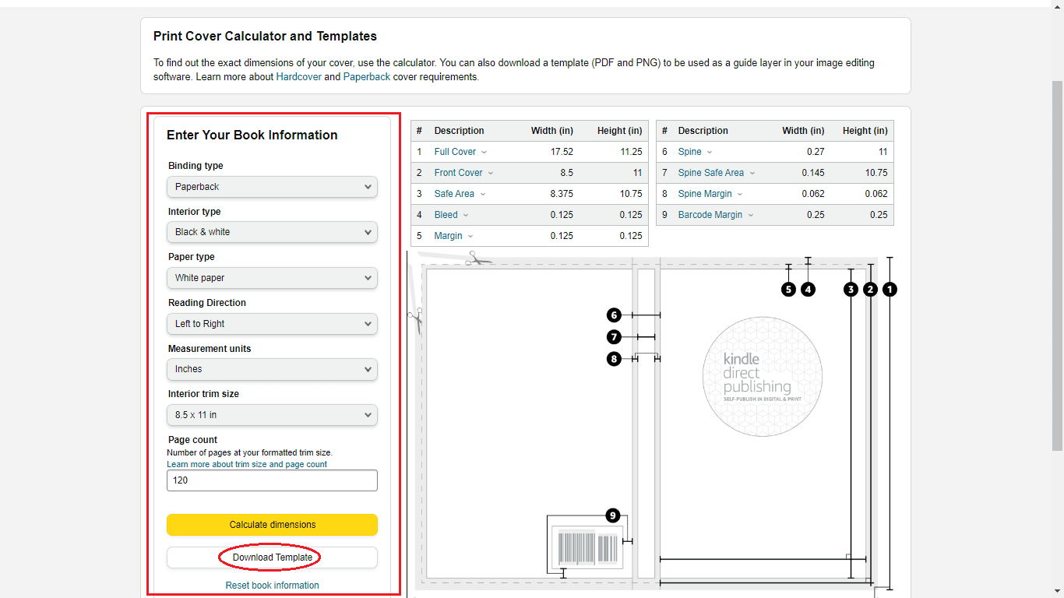Click the Print Cover Calculator and Templates heading
1064x598 pixels.
tap(265, 36)
